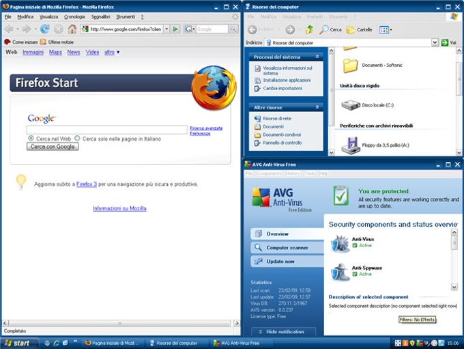Switch to 'AVG Anti-Virus Free' taskbar button
This screenshot has width=464, height=349.
pyautogui.click(x=240, y=343)
